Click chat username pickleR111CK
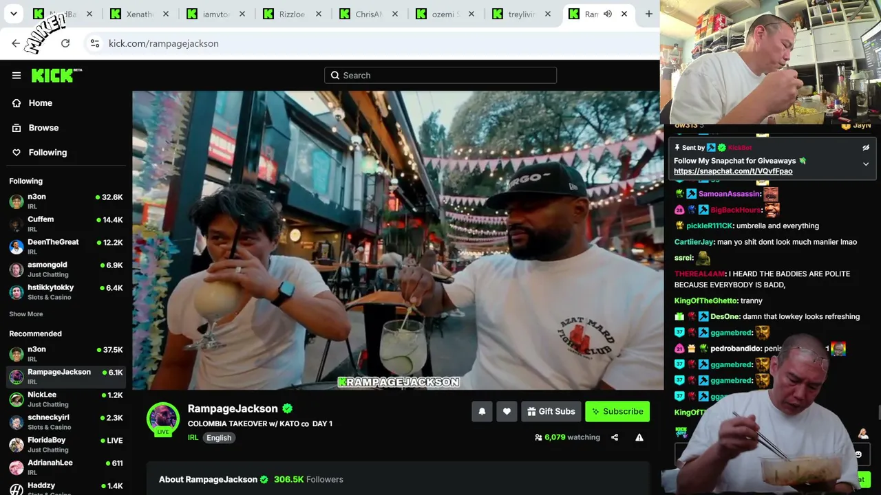881x495 pixels. tap(710, 225)
